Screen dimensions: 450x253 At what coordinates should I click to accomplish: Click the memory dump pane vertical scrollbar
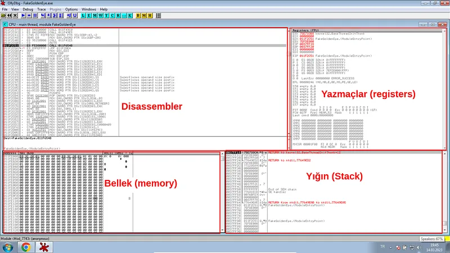pyautogui.click(x=222, y=192)
